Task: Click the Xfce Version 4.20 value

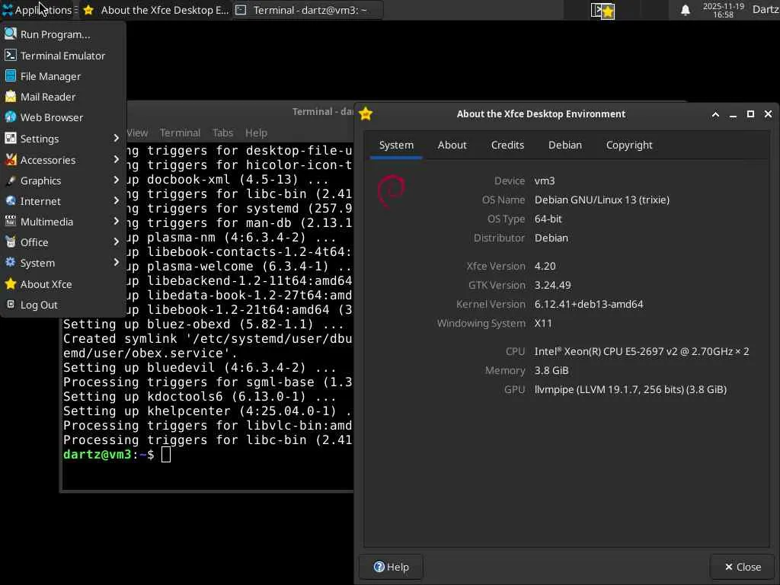Action: click(x=545, y=266)
